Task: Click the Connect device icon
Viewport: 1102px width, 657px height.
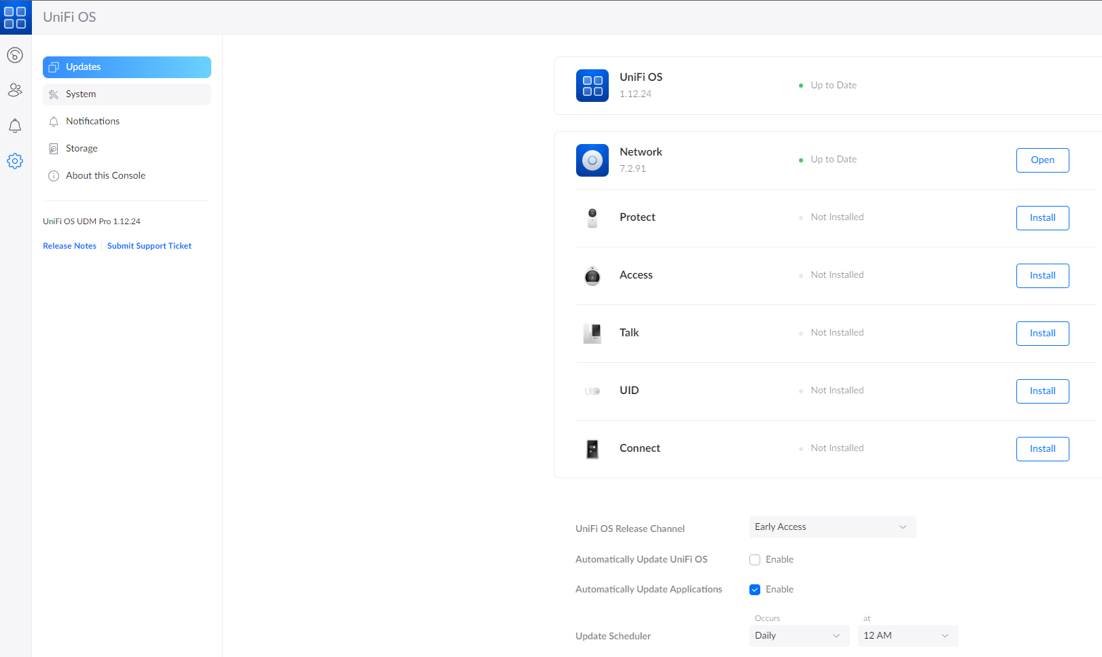Action: pyautogui.click(x=592, y=449)
